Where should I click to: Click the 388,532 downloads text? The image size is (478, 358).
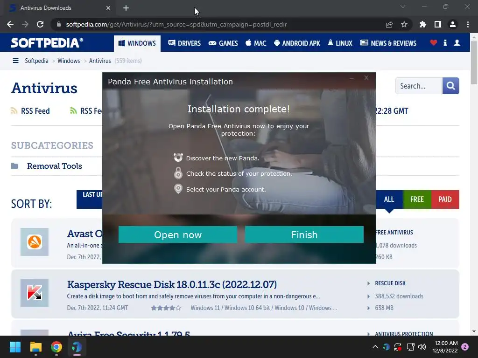[x=399, y=296]
